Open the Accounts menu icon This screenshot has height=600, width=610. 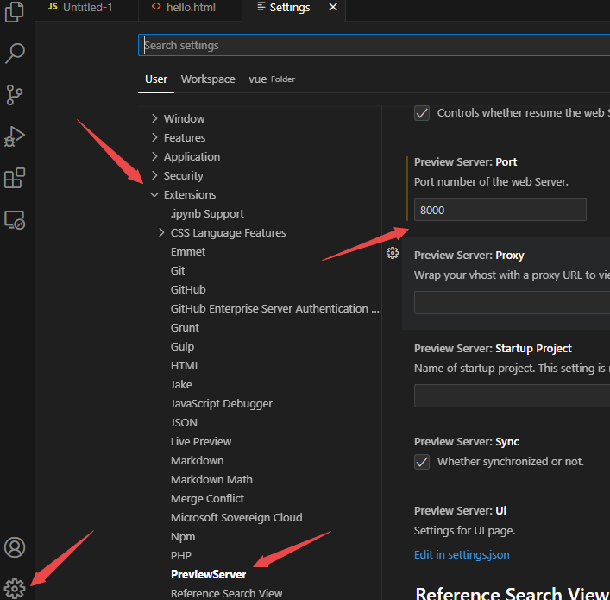point(15,547)
